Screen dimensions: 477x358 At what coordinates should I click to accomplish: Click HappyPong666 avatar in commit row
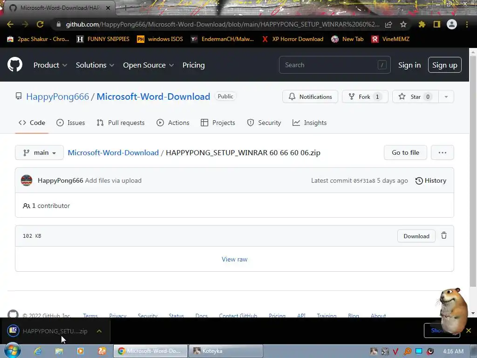[x=27, y=180]
